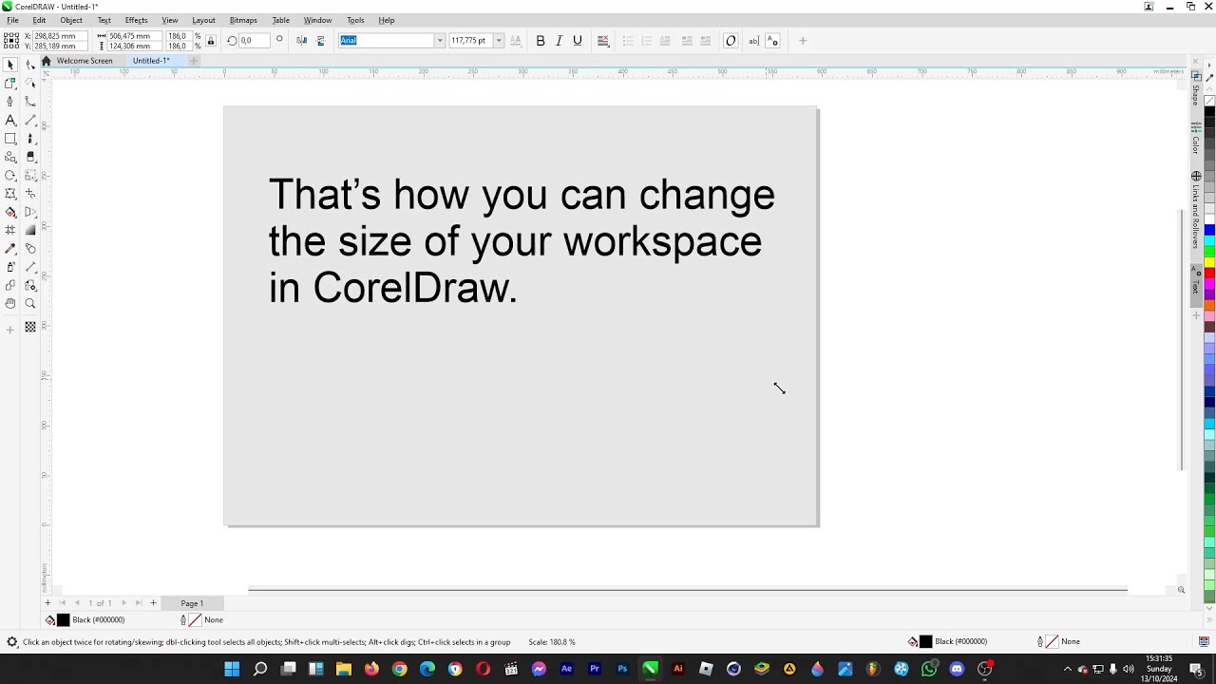
Task: Open the Links and Rollovers docker tab
Action: click(1196, 211)
